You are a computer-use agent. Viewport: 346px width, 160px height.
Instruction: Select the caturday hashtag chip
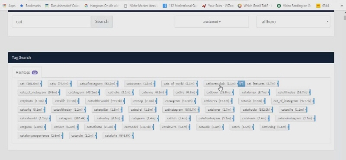coord(109,118)
